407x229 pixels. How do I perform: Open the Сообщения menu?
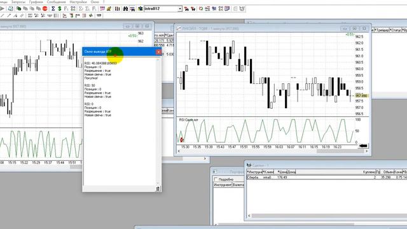point(57,1)
